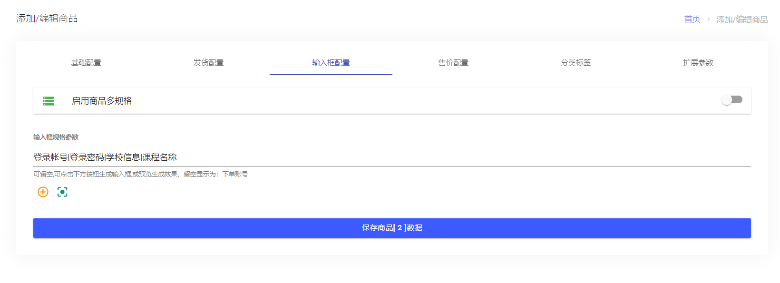
Task: Click the breadcrumb chevron separator after 首页
Action: (x=708, y=20)
